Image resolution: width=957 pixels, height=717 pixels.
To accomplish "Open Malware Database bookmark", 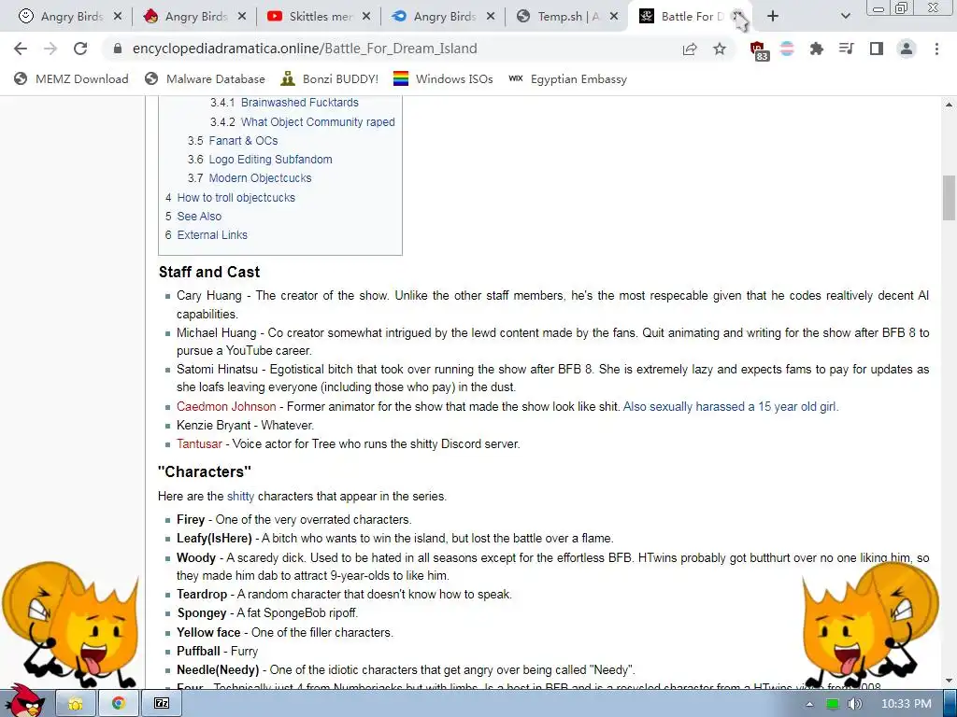I will [205, 79].
